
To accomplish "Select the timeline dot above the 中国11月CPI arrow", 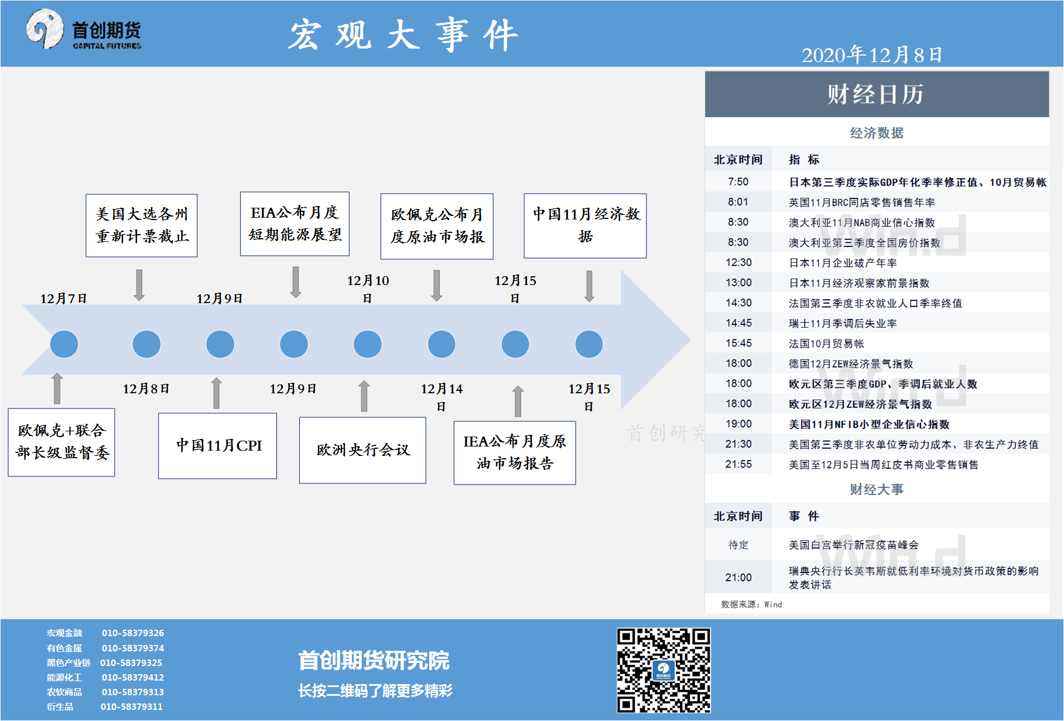I will pos(220,344).
